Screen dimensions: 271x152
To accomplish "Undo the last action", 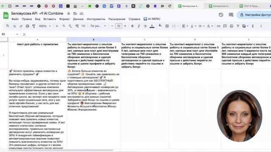I will (14, 26).
